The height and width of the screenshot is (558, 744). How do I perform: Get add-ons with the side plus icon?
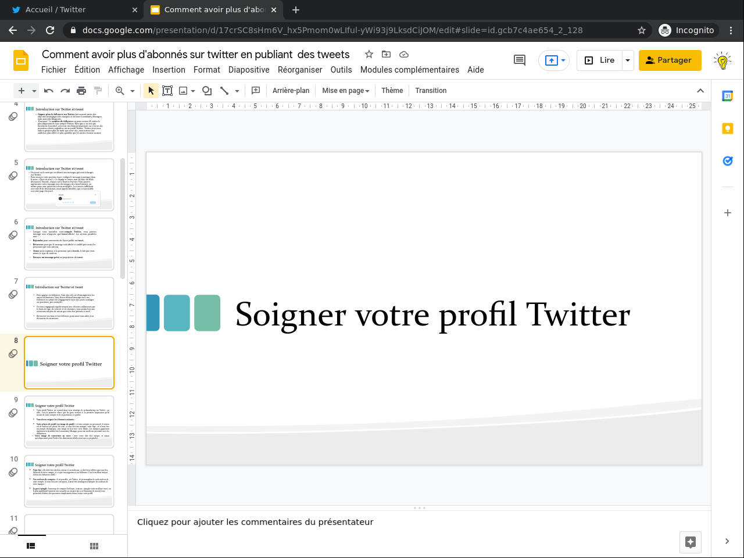pyautogui.click(x=727, y=213)
